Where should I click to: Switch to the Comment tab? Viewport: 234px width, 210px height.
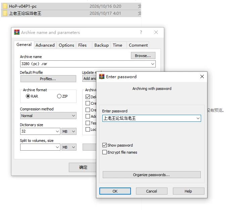pos(138,45)
